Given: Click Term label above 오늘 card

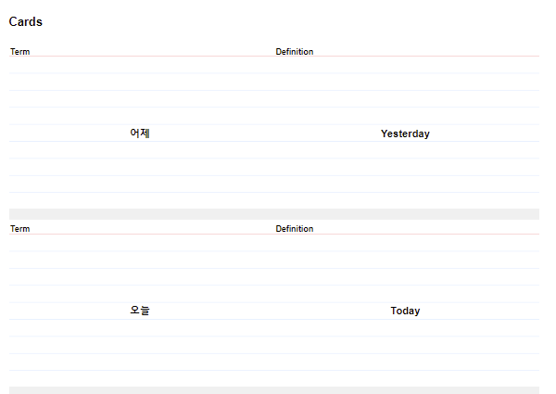Looking at the screenshot, I should click(x=19, y=229).
